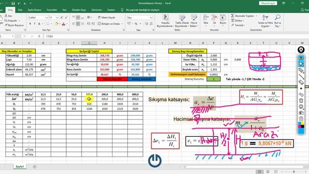309x174 pixels.
Task: Toggle Metni Kaydır text wrapping
Action: pos(107,17)
